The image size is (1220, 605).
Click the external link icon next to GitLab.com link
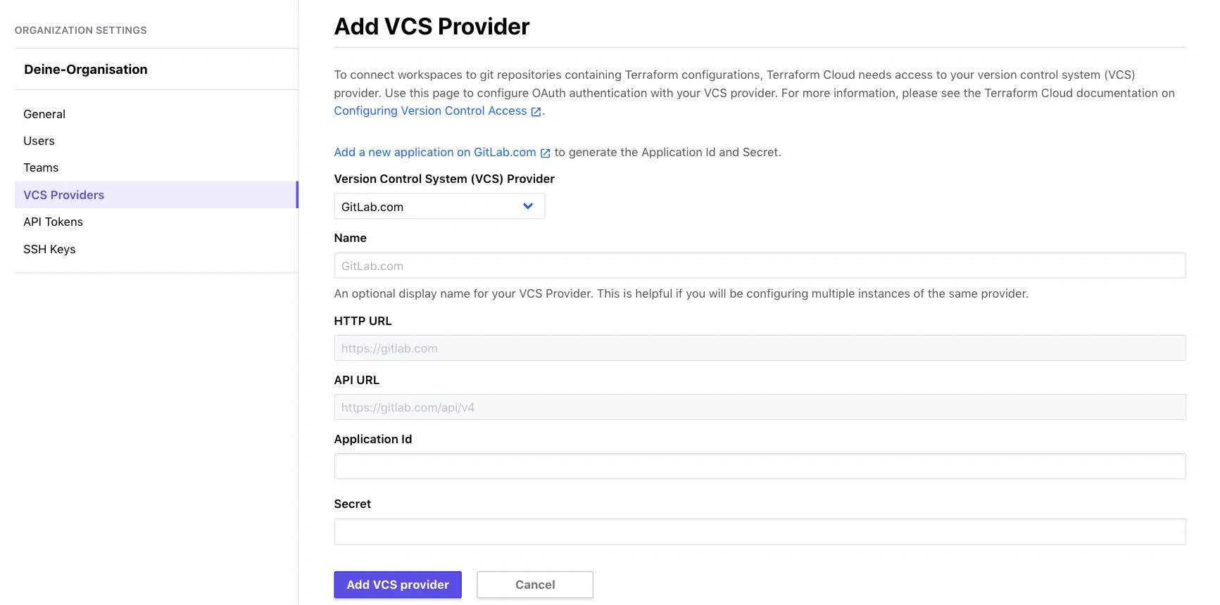coord(546,152)
